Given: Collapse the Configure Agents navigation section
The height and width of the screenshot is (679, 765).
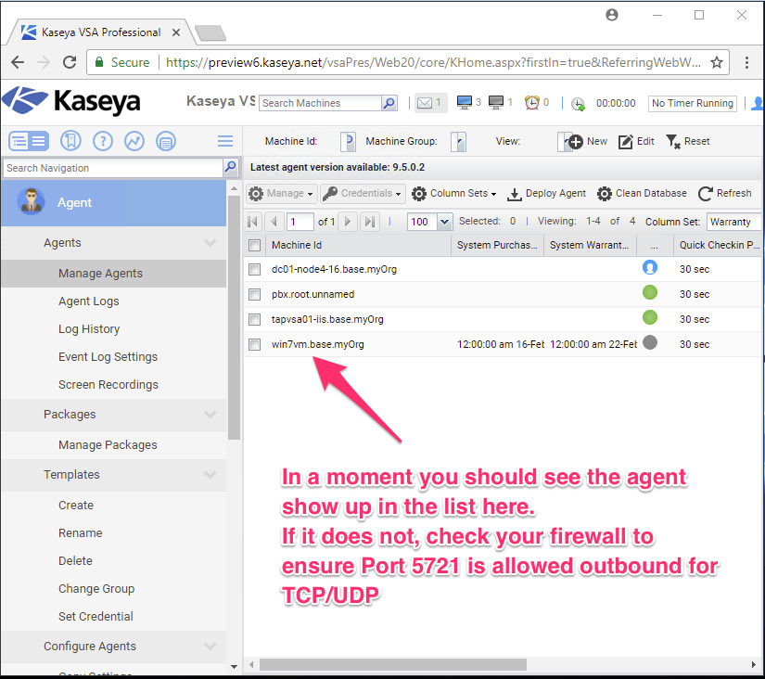Looking at the screenshot, I should pyautogui.click(x=210, y=647).
